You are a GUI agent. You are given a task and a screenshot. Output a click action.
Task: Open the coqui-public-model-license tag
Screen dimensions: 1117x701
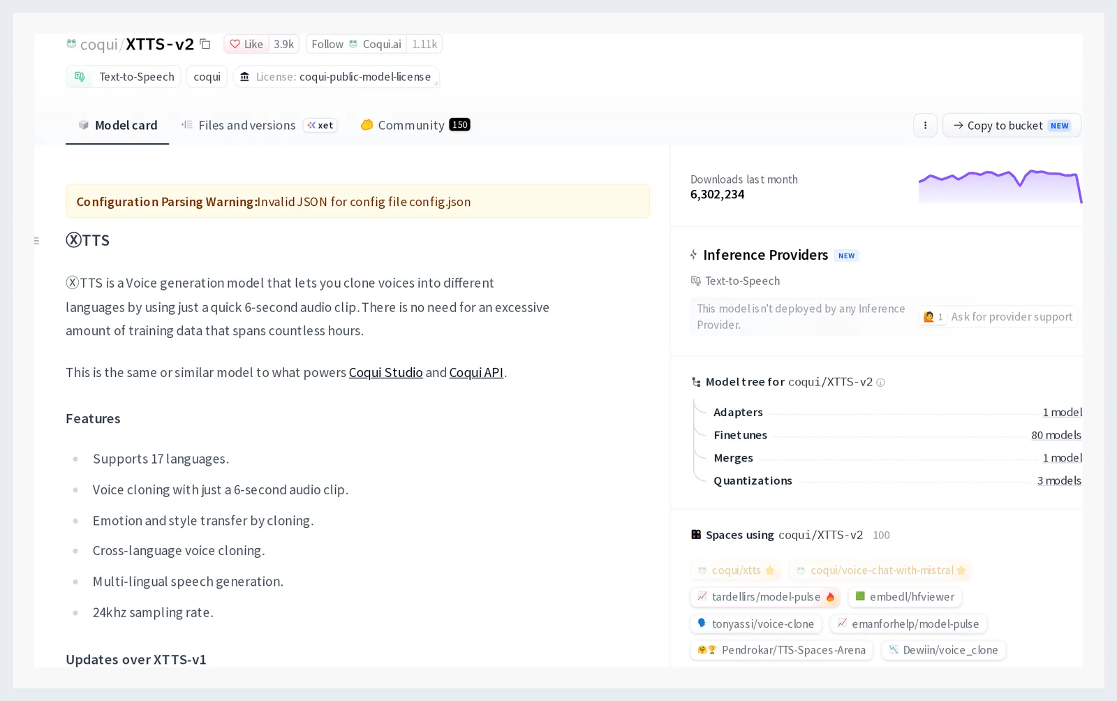click(x=336, y=77)
